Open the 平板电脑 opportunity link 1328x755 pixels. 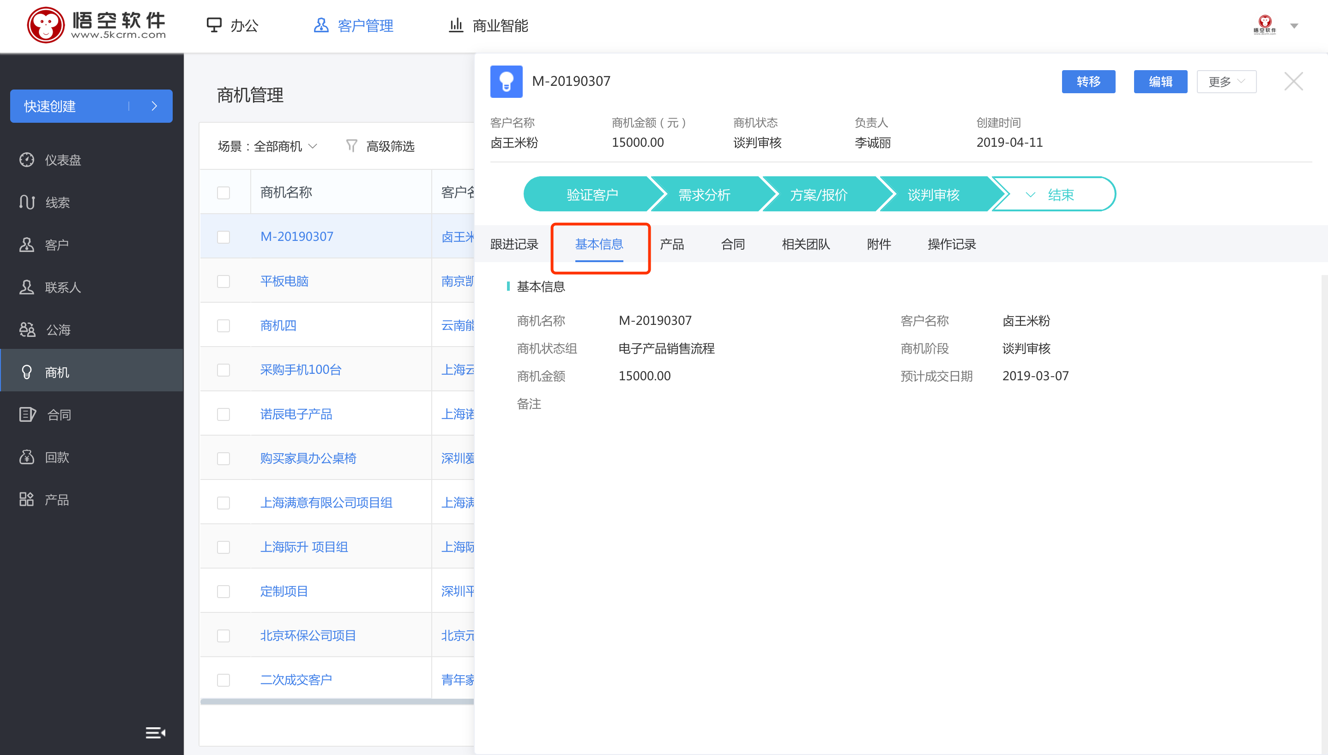click(x=284, y=281)
